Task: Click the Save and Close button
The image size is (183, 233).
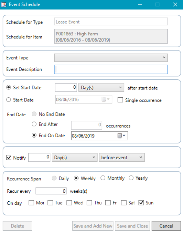Action: (132, 226)
